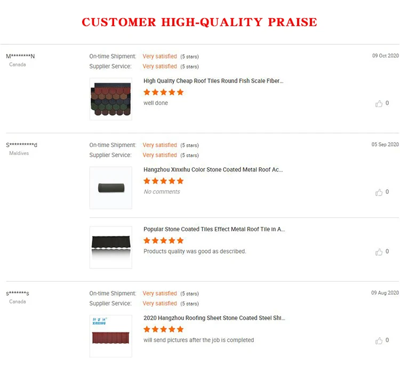Click "Very satisfied" next to 09 Oct On-time Shipment
This screenshot has height=375, width=400.
tap(159, 56)
